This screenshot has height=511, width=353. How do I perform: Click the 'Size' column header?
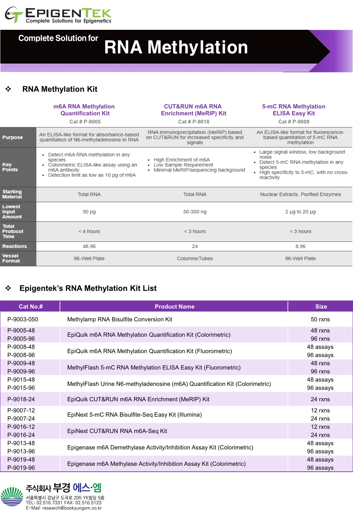[x=321, y=307]
